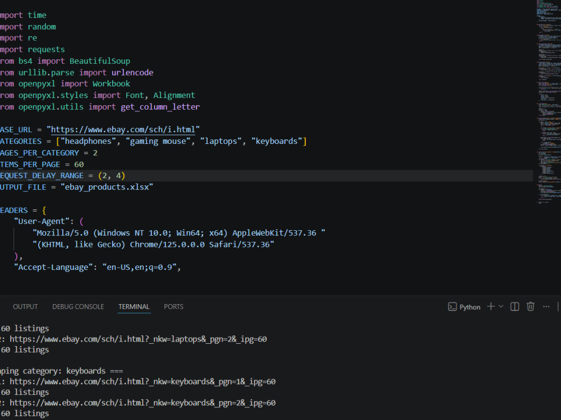Open the PORTS tab
Viewport: 561px width, 420px height.
173,307
